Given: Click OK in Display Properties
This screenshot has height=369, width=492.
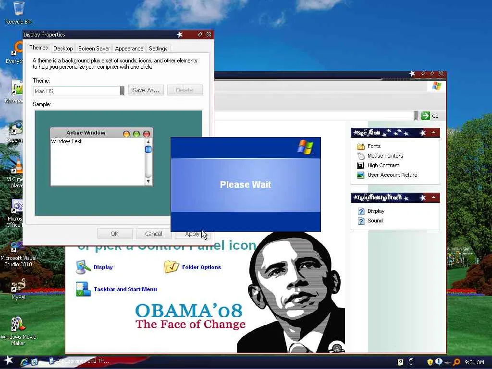Looking at the screenshot, I should pyautogui.click(x=114, y=234).
